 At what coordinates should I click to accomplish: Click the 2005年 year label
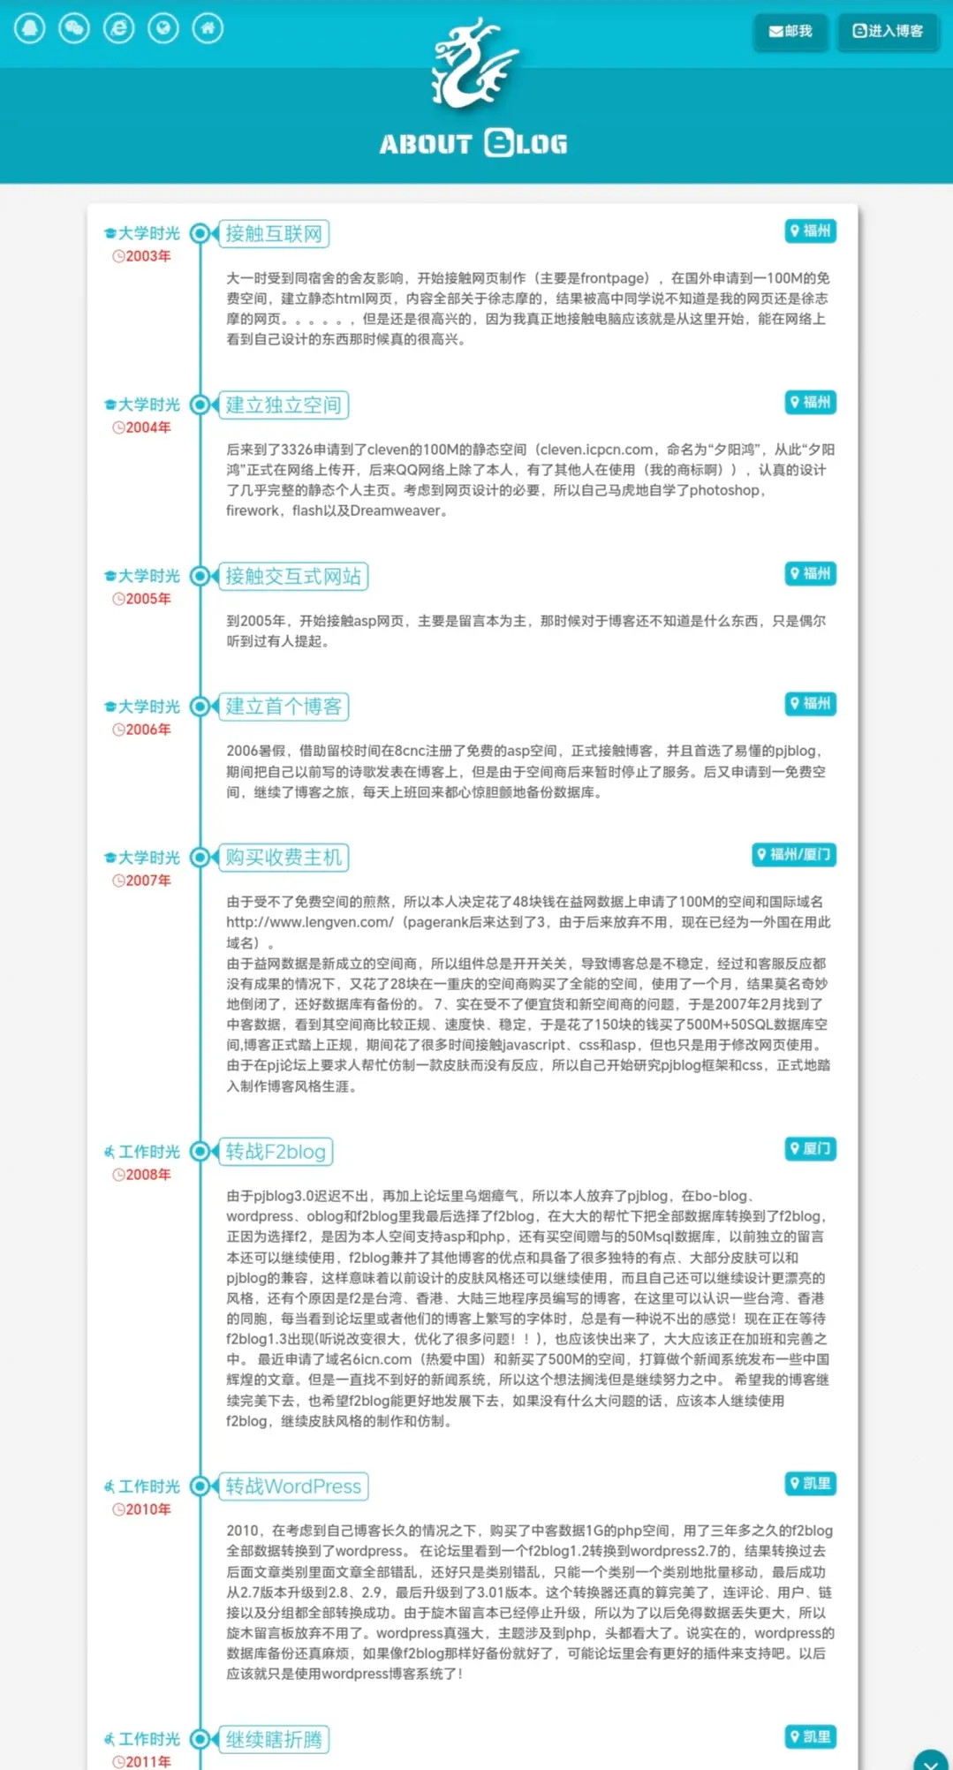coord(142,599)
